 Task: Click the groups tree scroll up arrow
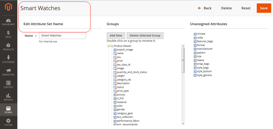183,46
